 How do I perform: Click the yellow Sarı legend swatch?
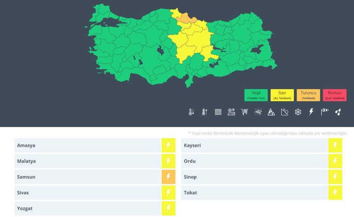coord(282,95)
